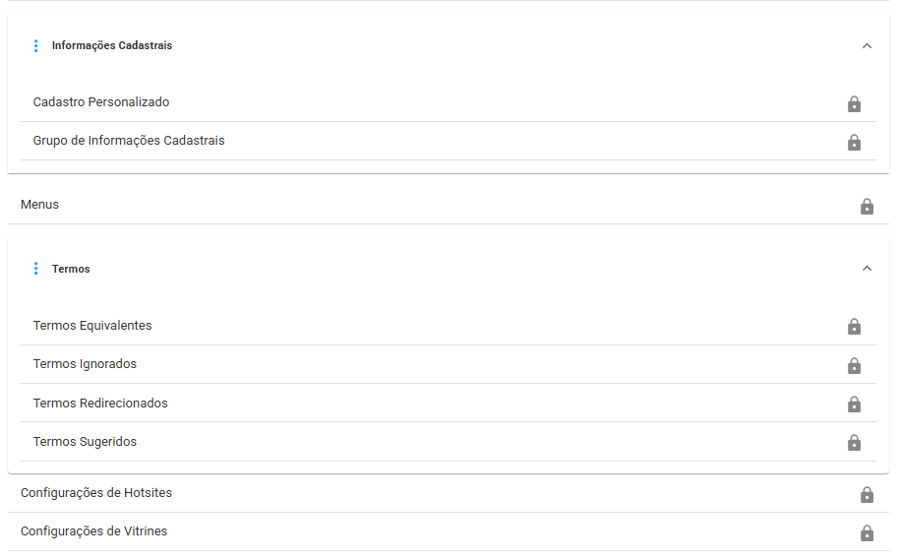Click the lock icon for Cadastro Personalizado

click(x=854, y=104)
